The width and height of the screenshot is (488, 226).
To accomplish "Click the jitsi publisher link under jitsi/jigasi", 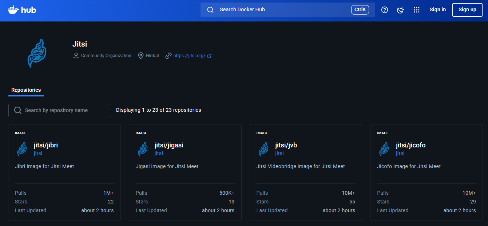I will click(x=159, y=153).
